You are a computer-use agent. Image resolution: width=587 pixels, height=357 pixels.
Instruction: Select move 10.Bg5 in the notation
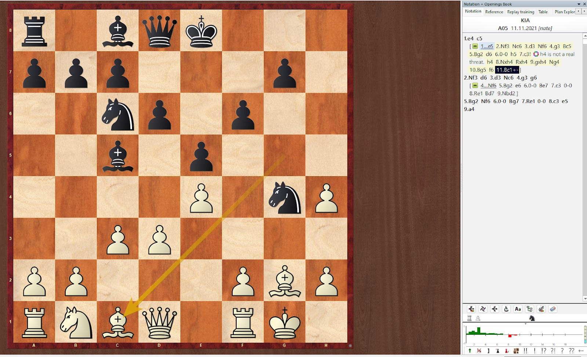(x=478, y=70)
